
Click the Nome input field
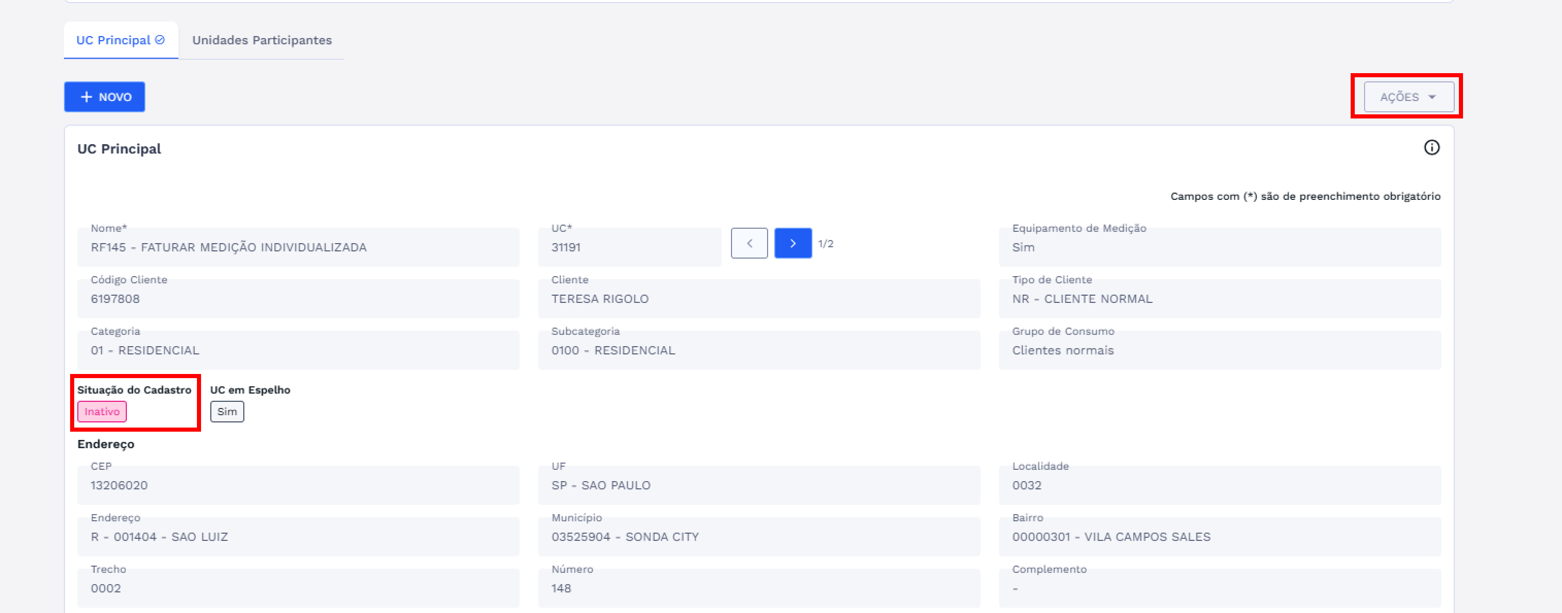[x=298, y=247]
